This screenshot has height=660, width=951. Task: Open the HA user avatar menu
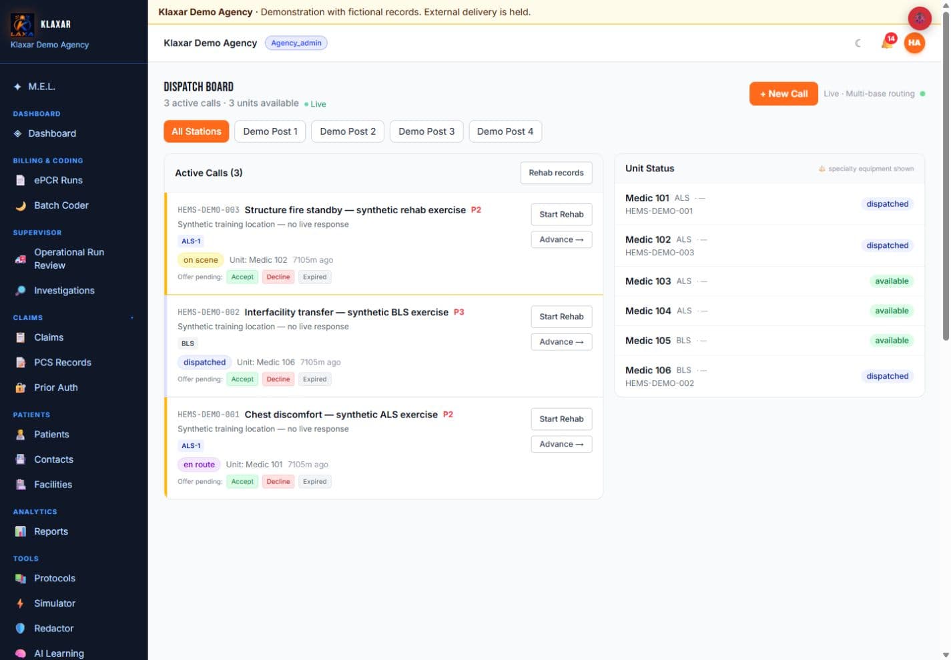(x=914, y=43)
